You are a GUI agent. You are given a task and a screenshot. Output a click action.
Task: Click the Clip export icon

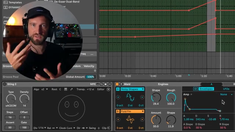click(109, 128)
